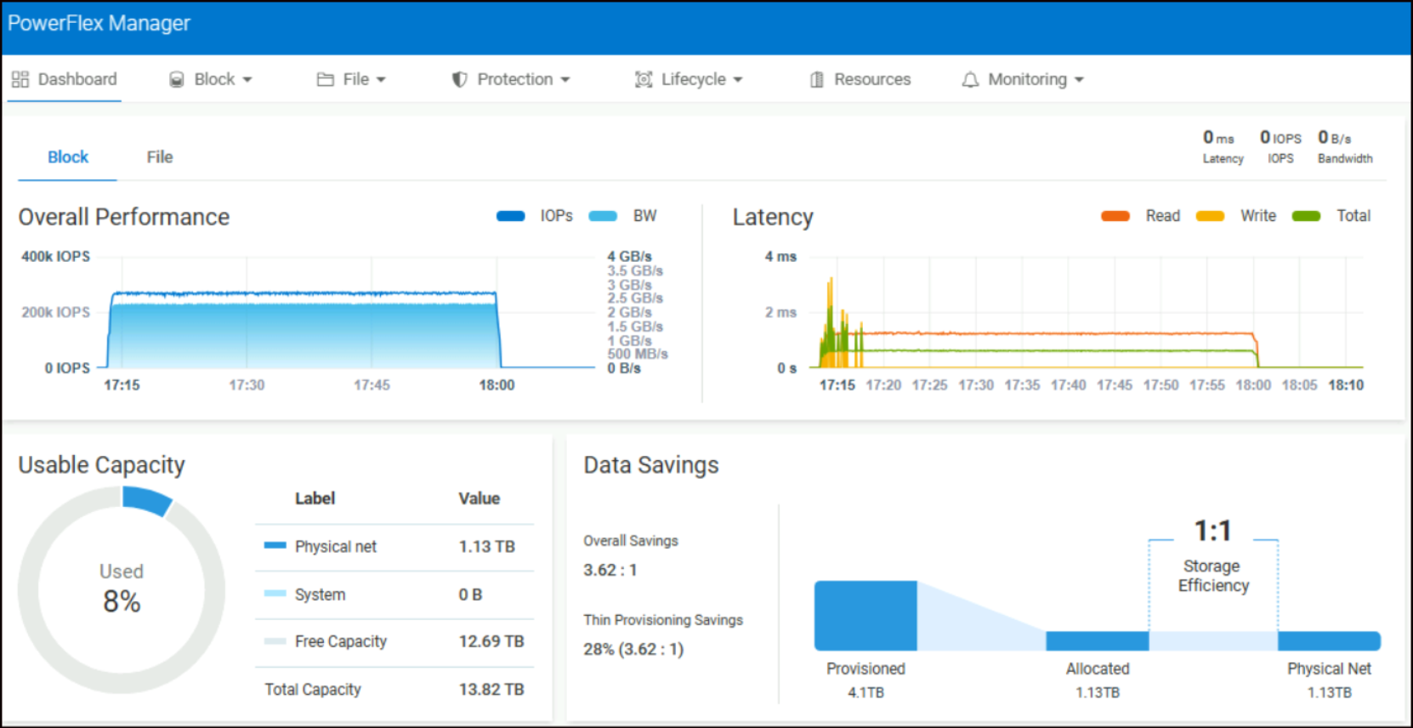Open the Resources menu item
Image resolution: width=1413 pixels, height=728 pixels.
point(860,79)
